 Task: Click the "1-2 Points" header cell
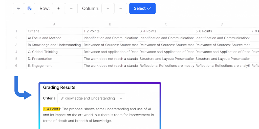(92, 31)
